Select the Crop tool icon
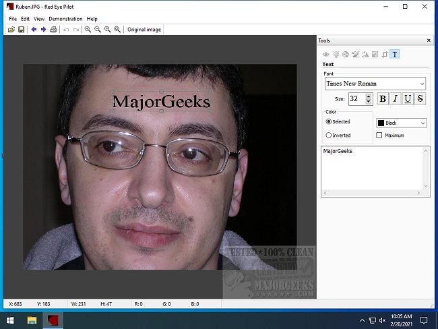The image size is (438, 329). pos(384,54)
